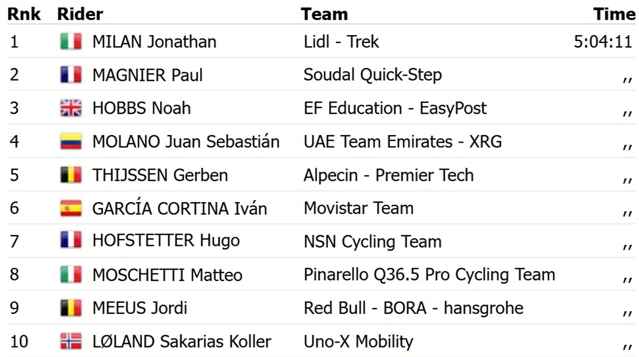Click the French flag beside Paul Magnier
The width and height of the screenshot is (639, 357).
71,75
